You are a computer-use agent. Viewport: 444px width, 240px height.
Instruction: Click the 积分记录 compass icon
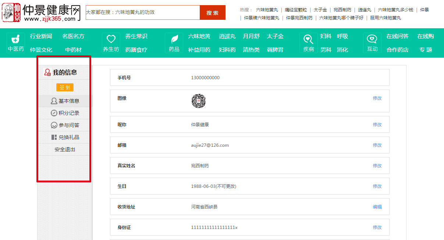[54, 113]
